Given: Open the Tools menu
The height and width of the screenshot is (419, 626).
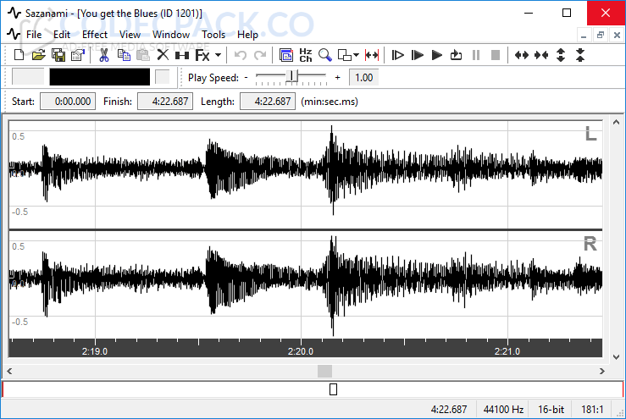Looking at the screenshot, I should pyautogui.click(x=213, y=35).
